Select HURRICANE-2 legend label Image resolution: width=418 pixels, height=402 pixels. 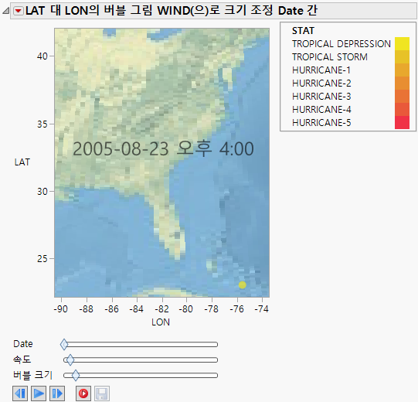321,83
